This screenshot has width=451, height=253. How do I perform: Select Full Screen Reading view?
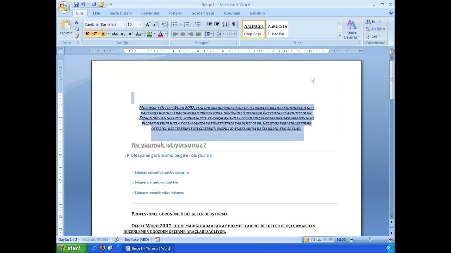(313, 240)
